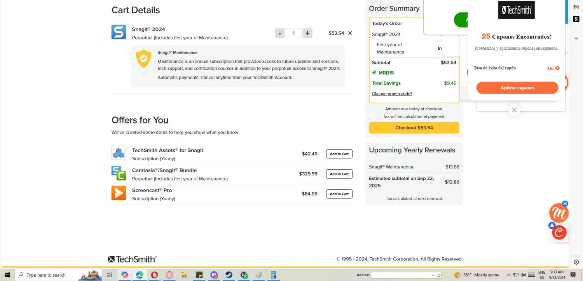Click the Camtasia/Snagit Bundle icon
The width and height of the screenshot is (583, 281).
[x=119, y=173]
